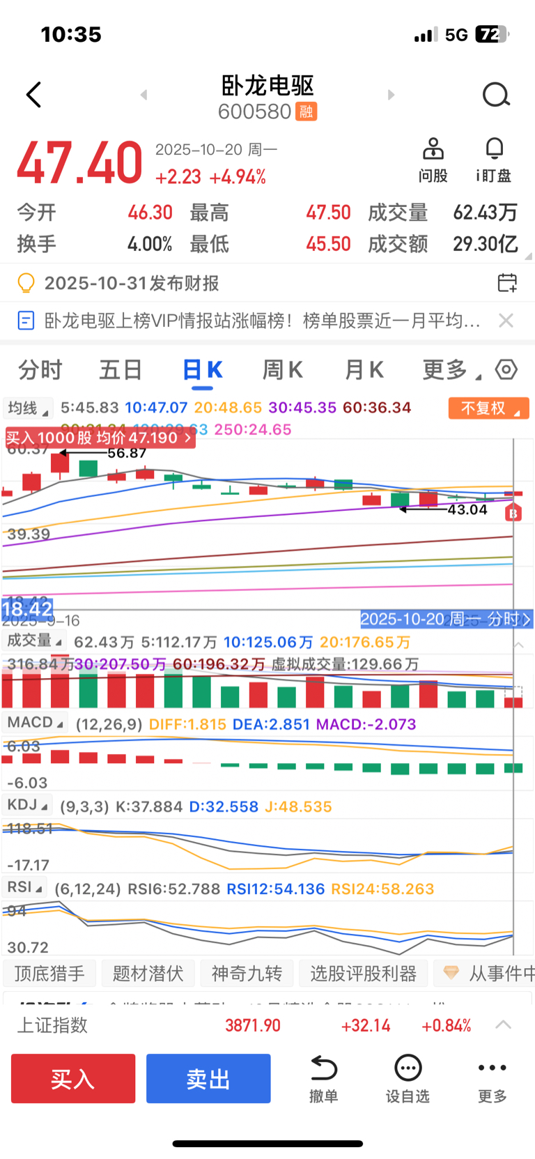This screenshot has width=535, height=1159.
Task: Tap the 成交额 value 29.30亿
Action: [486, 244]
